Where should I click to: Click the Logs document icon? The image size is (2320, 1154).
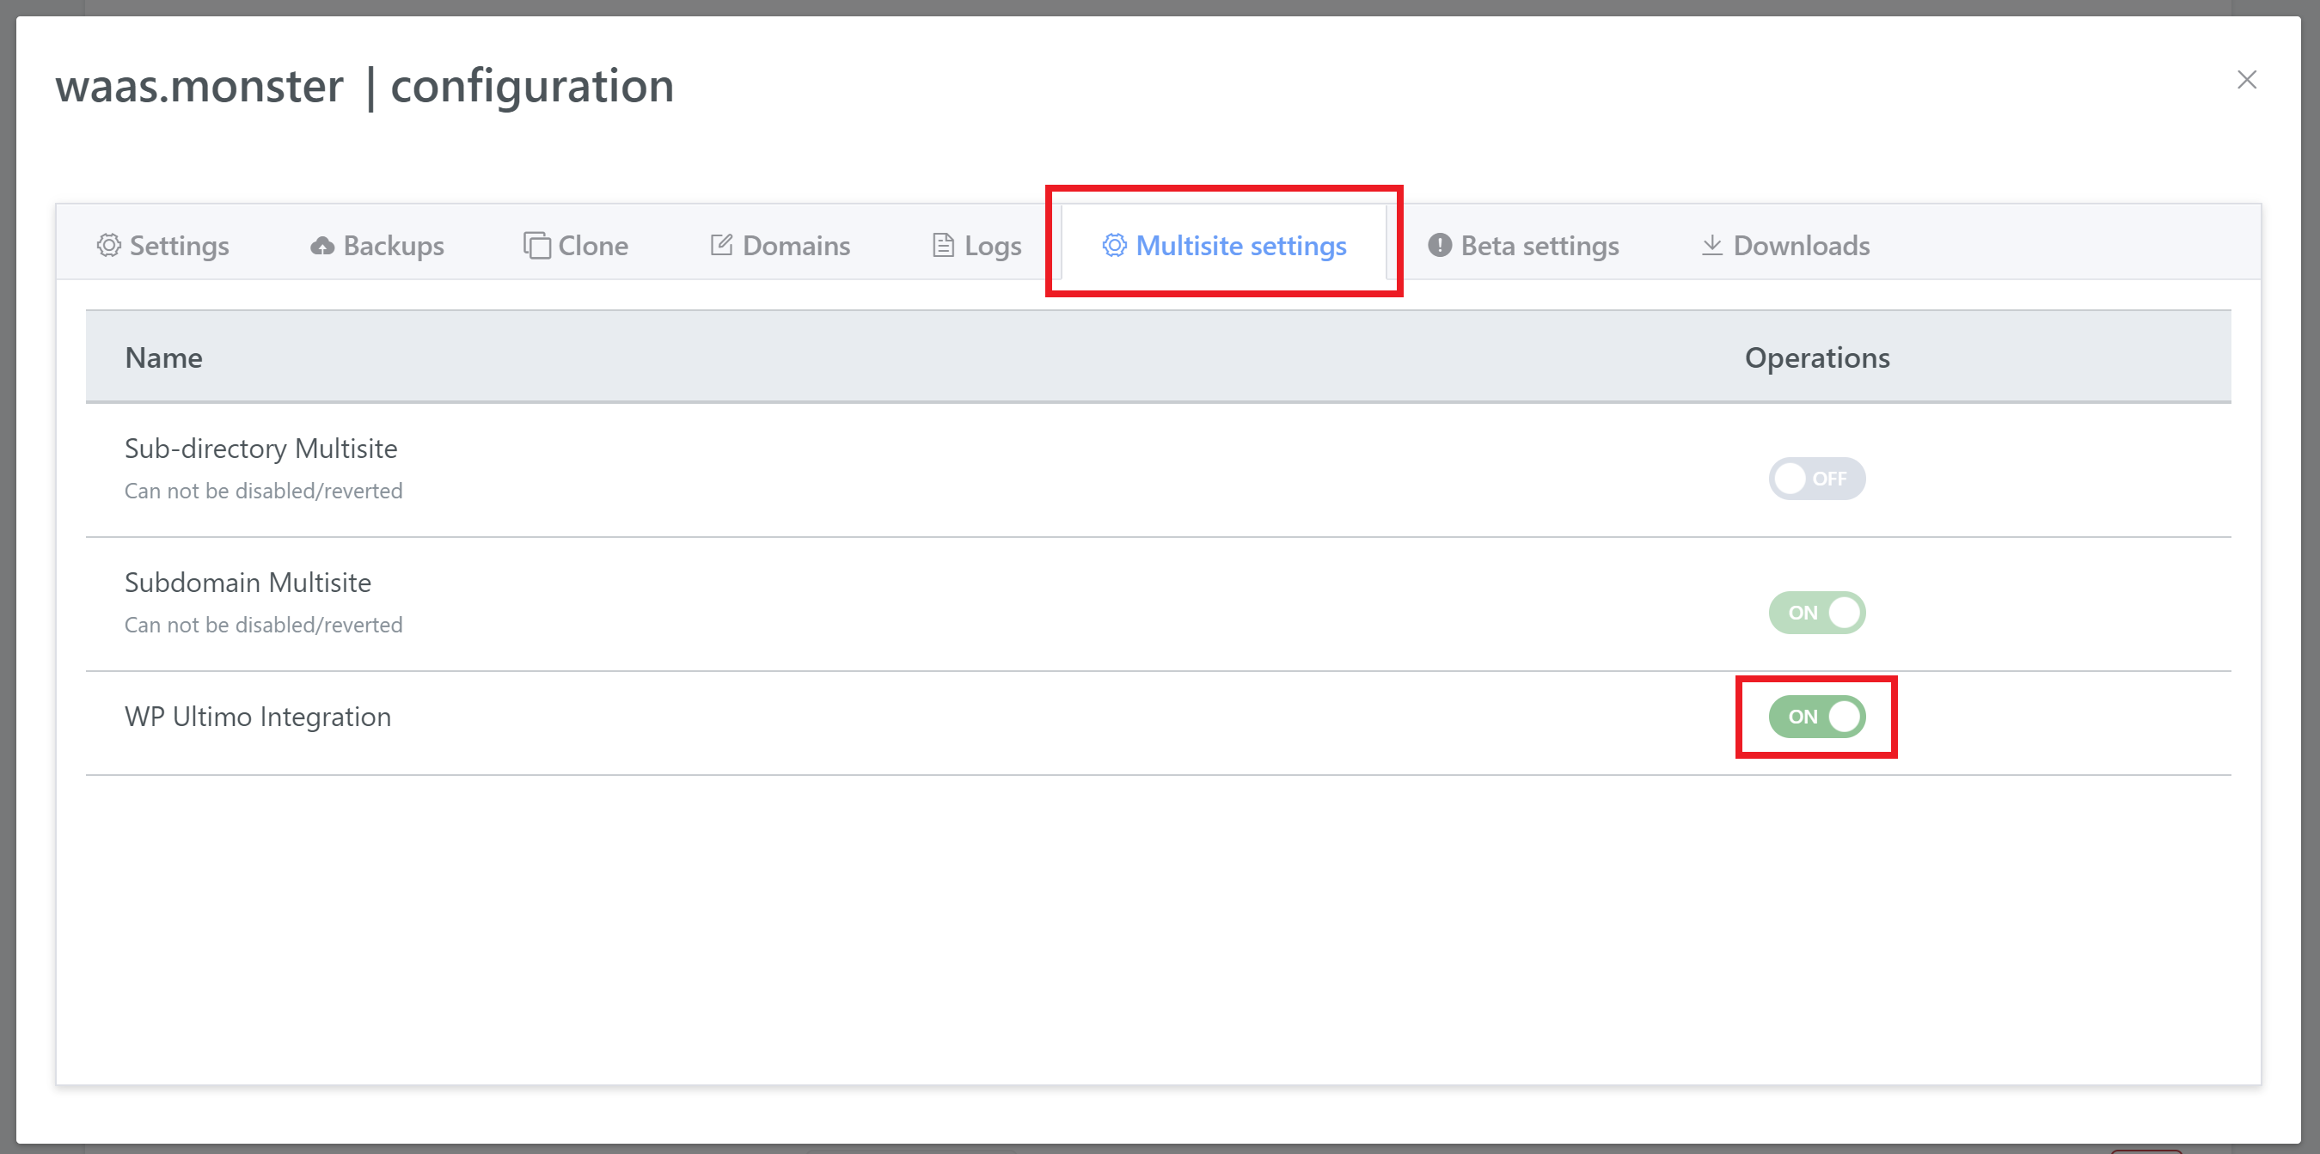pyautogui.click(x=943, y=245)
